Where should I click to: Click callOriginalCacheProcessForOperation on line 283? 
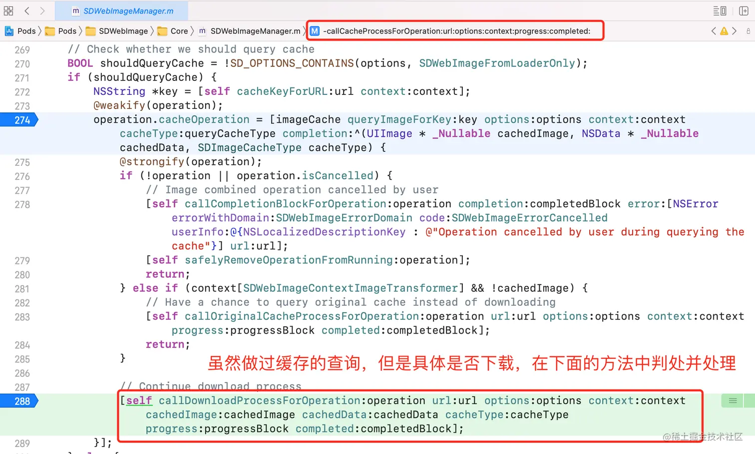pos(302,316)
